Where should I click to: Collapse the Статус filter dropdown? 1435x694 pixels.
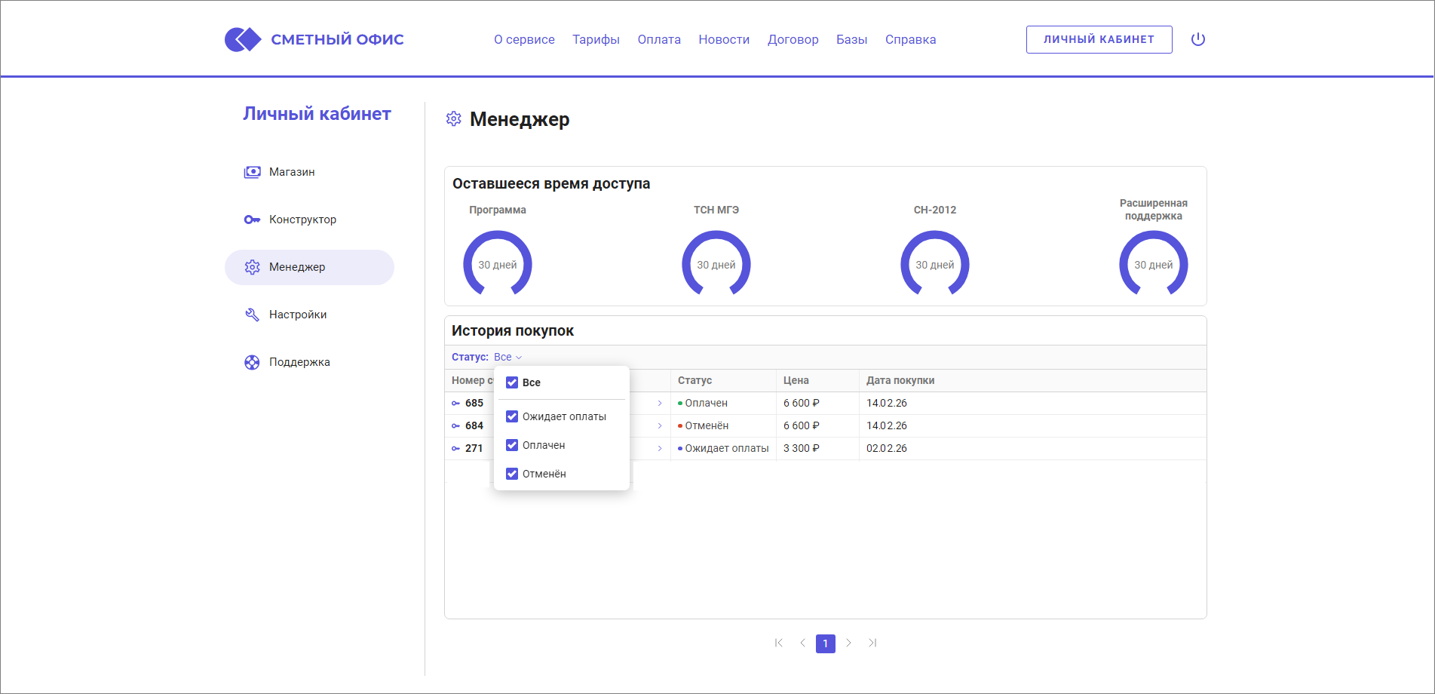coord(507,358)
